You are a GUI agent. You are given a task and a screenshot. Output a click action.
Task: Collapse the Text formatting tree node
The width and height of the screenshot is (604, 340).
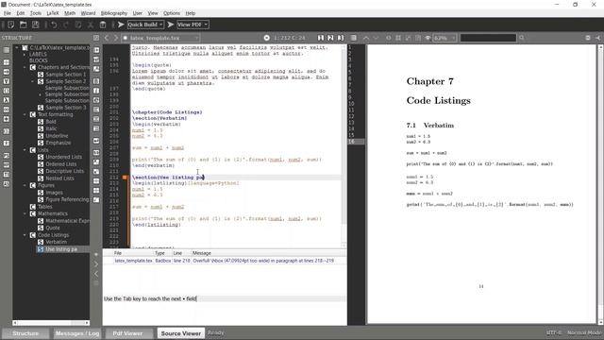[x=25, y=114]
